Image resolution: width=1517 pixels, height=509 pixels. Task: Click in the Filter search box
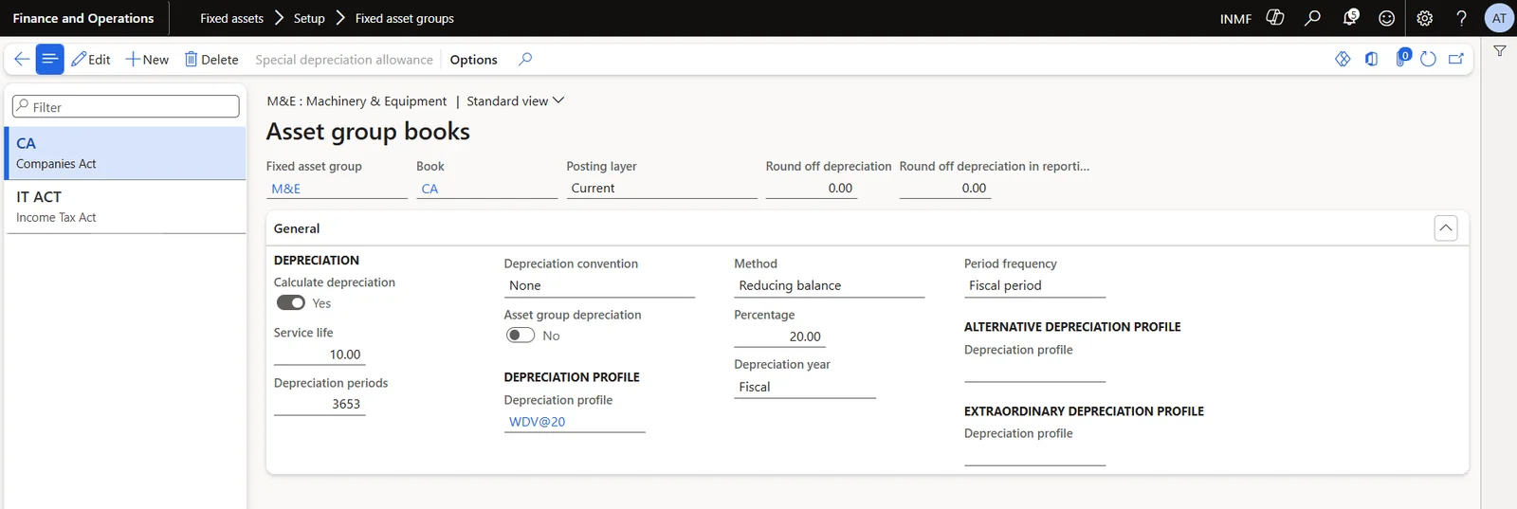click(125, 107)
